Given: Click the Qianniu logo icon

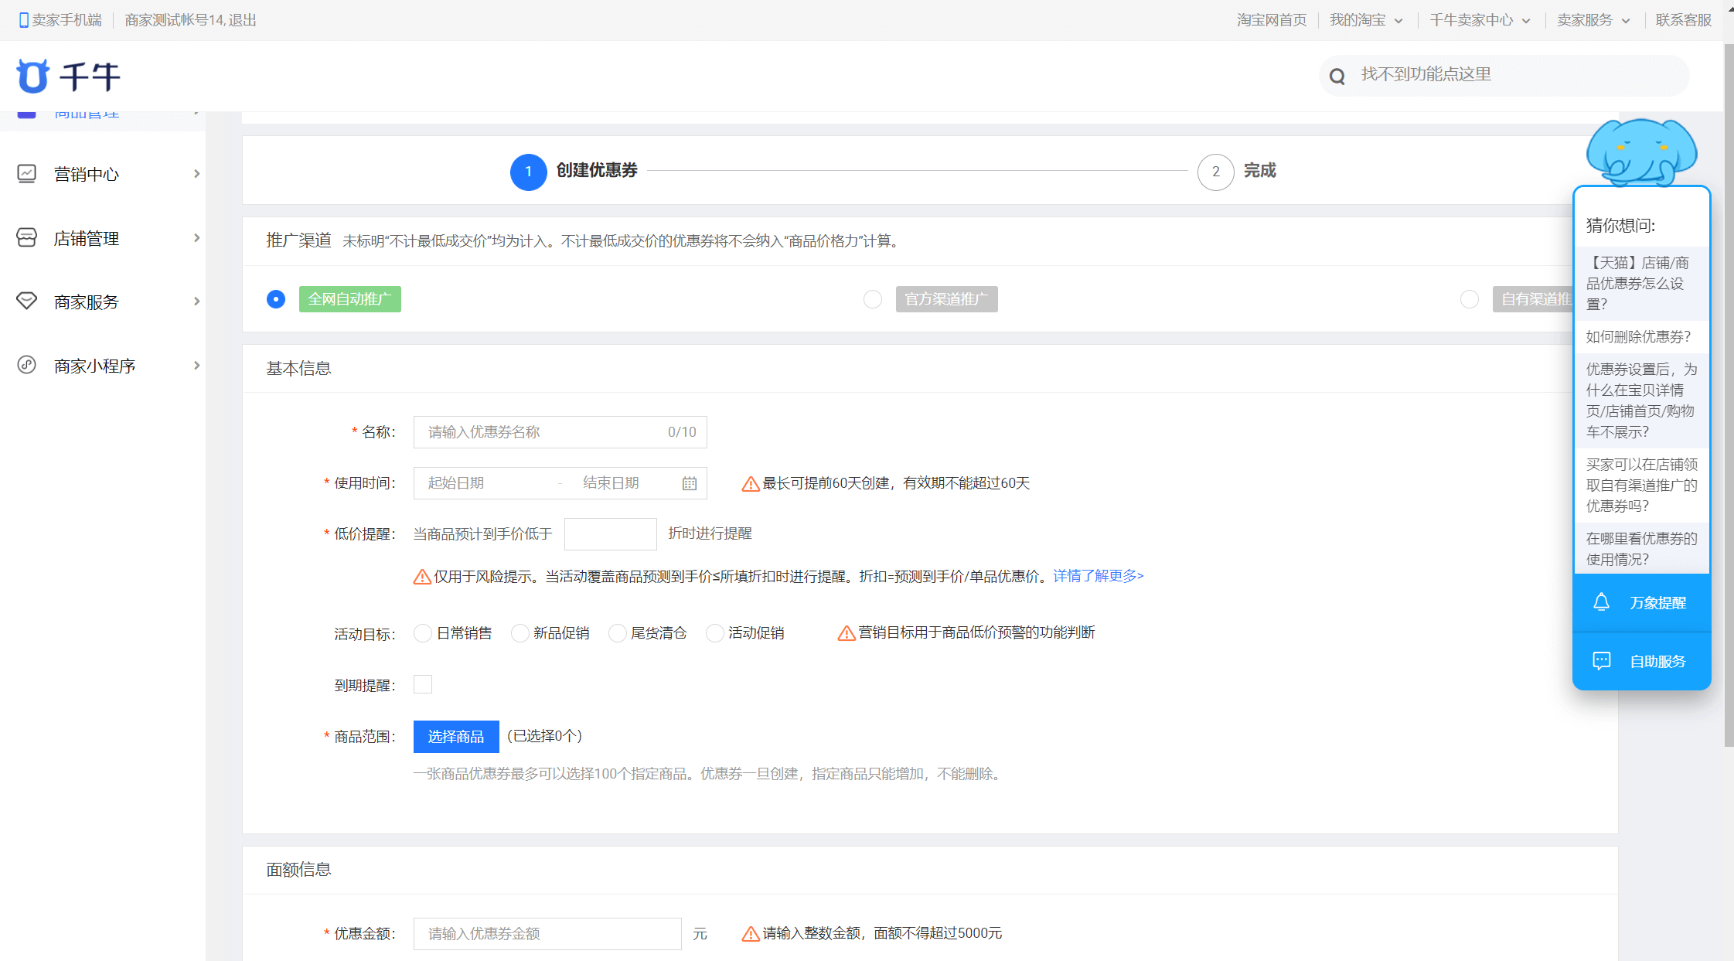Looking at the screenshot, I should [x=32, y=76].
